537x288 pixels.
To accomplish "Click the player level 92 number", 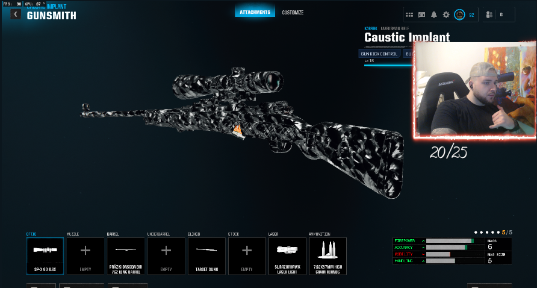I will pos(471,15).
